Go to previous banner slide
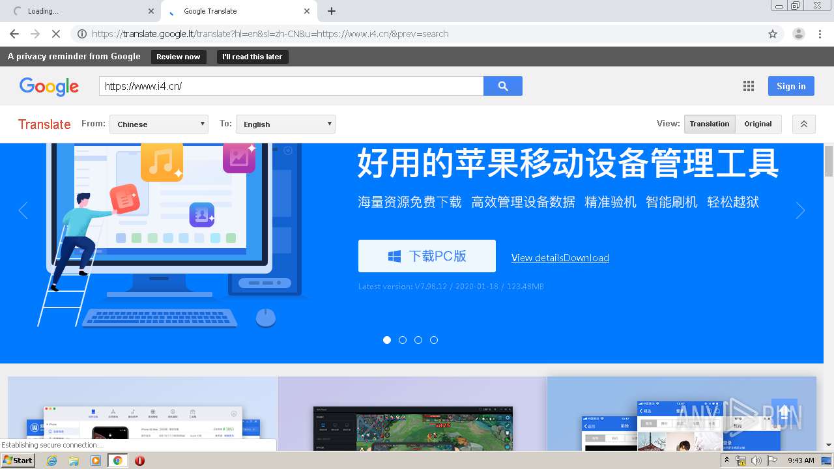The height and width of the screenshot is (469, 834). click(x=23, y=210)
